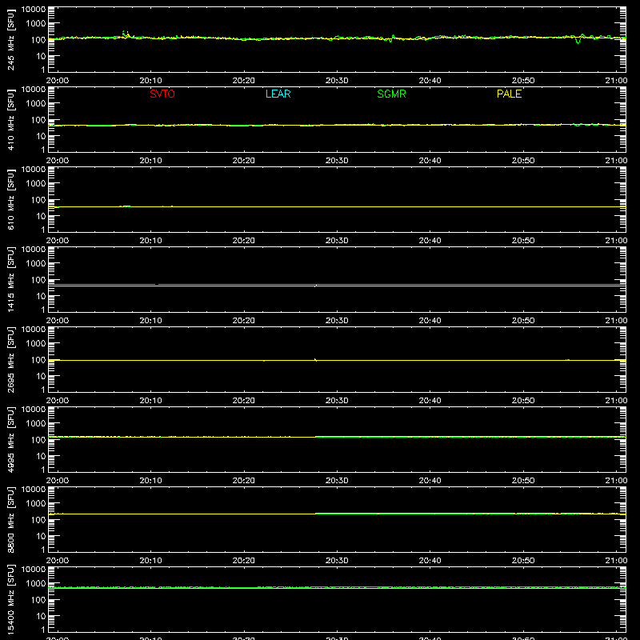640x640 pixels.
Task: Click the yellow PALE legend label
Action: [509, 94]
